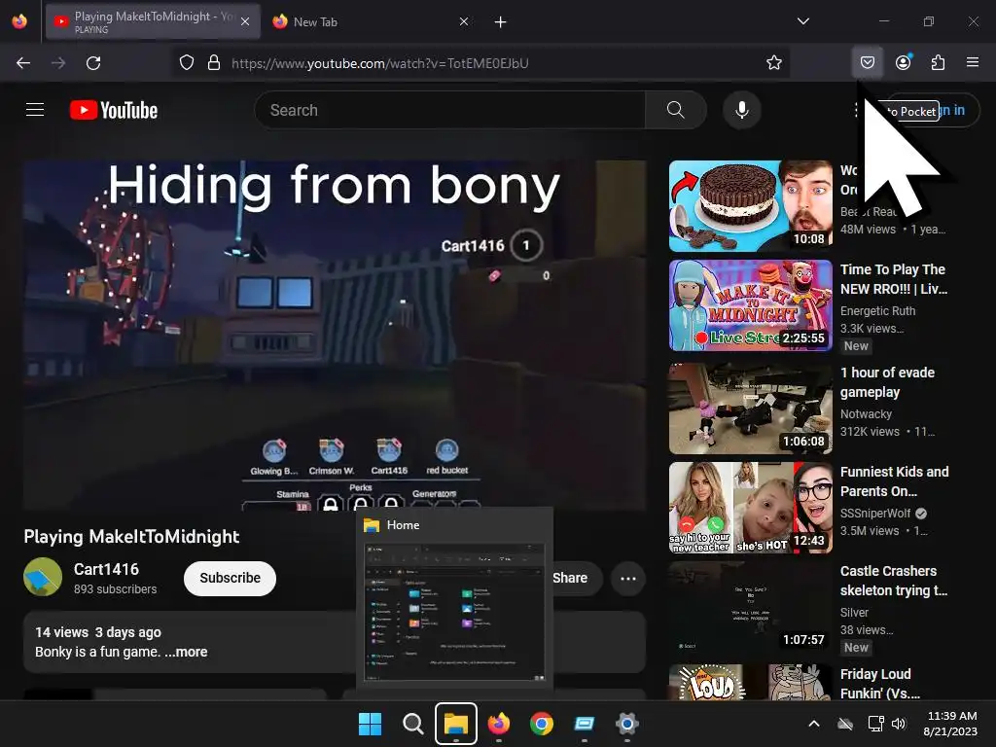Open the Oreo cake video thumbnail
996x747 pixels.
(x=750, y=206)
